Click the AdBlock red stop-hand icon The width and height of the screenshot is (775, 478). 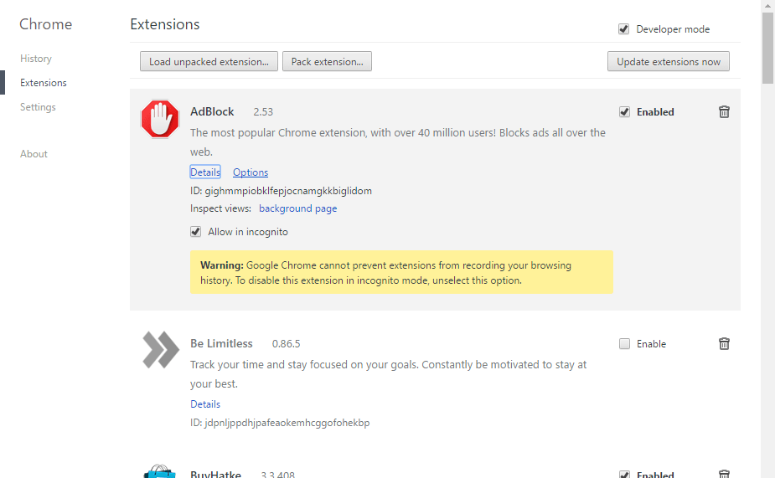point(160,119)
